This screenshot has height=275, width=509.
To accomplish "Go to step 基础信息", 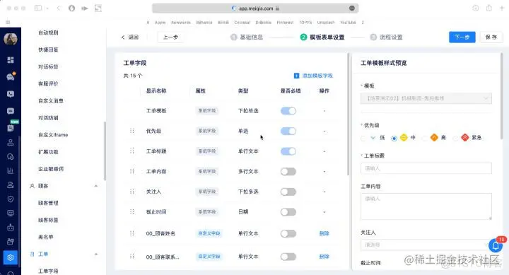I will click(x=247, y=37).
